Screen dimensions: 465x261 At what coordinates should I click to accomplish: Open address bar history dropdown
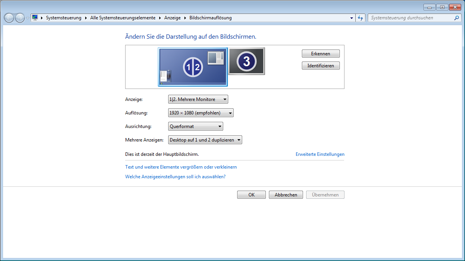point(351,18)
